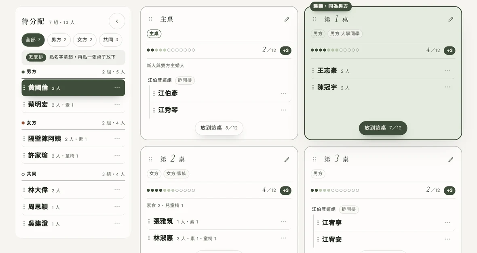477x253 pixels.
Task: Open the more menu for 林淑惠
Action: (x=283, y=238)
